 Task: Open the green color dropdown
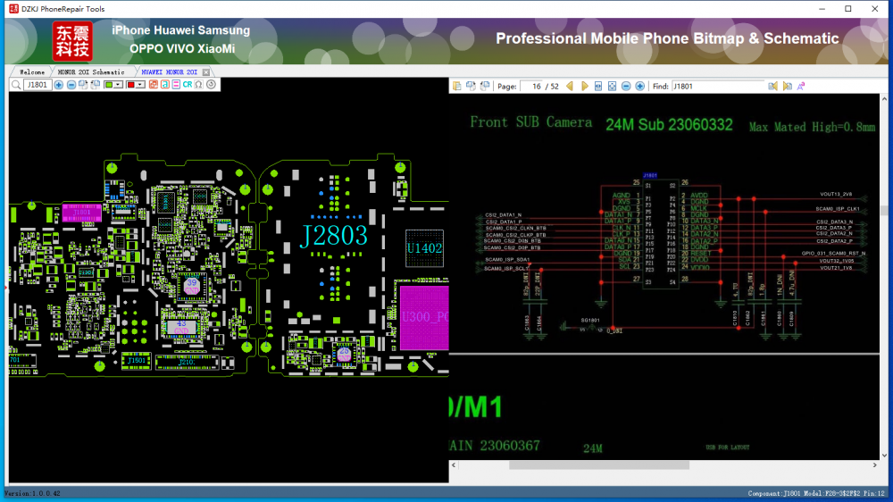click(120, 85)
